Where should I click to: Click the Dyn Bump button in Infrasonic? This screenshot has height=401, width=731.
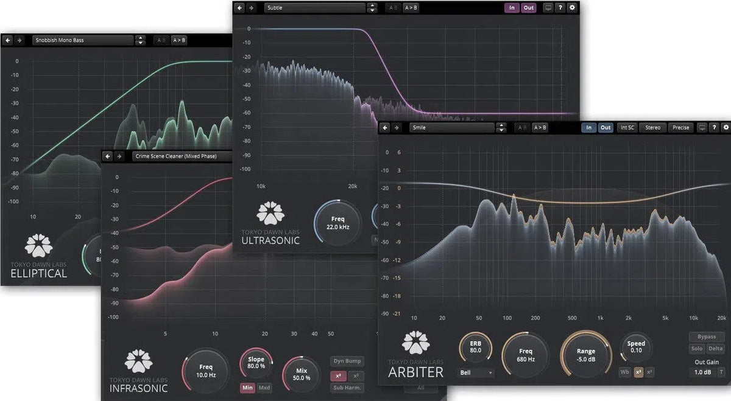pos(347,361)
